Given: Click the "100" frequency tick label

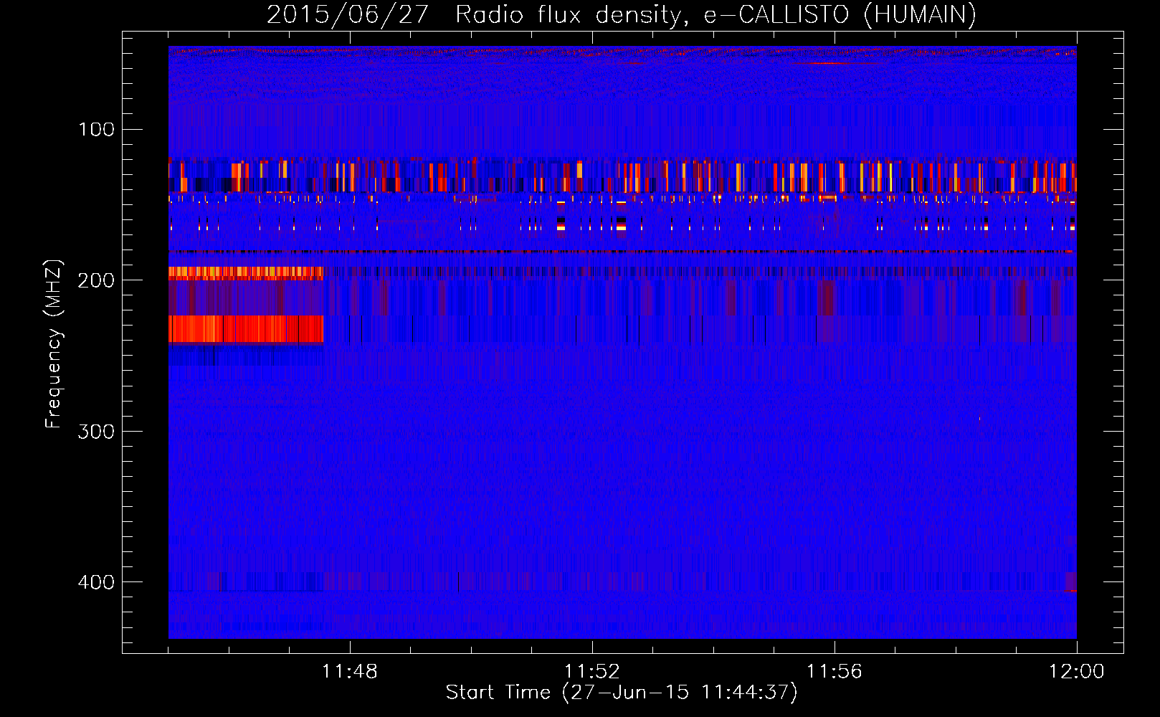Looking at the screenshot, I should click(97, 129).
